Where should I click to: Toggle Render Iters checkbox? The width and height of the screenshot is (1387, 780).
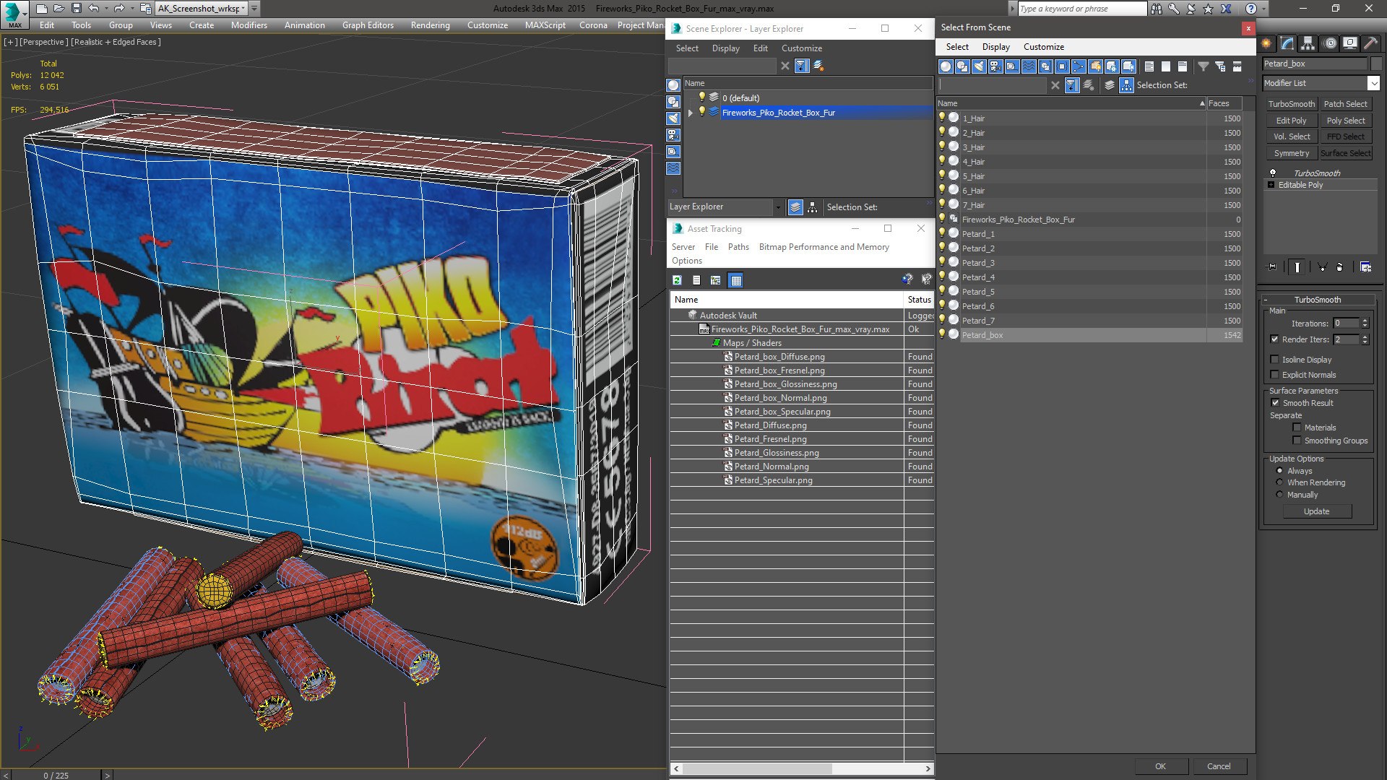point(1275,339)
